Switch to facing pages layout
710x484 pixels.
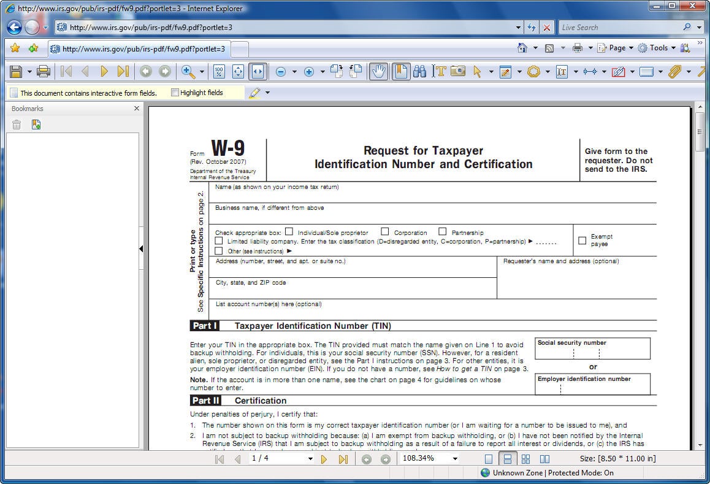(x=544, y=459)
